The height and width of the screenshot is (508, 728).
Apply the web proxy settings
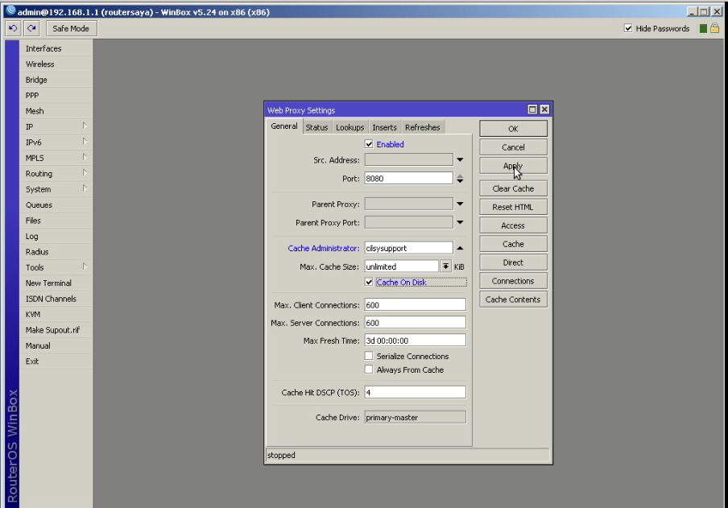click(x=513, y=166)
